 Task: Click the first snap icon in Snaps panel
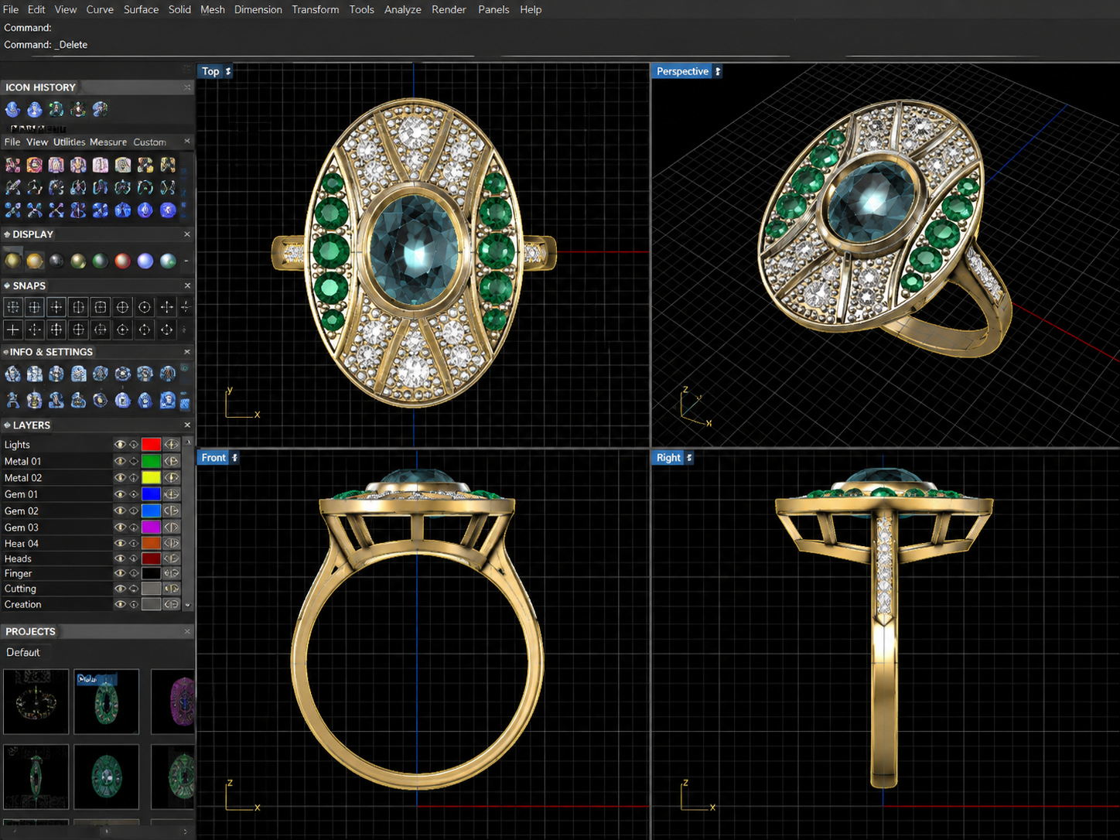tap(12, 307)
